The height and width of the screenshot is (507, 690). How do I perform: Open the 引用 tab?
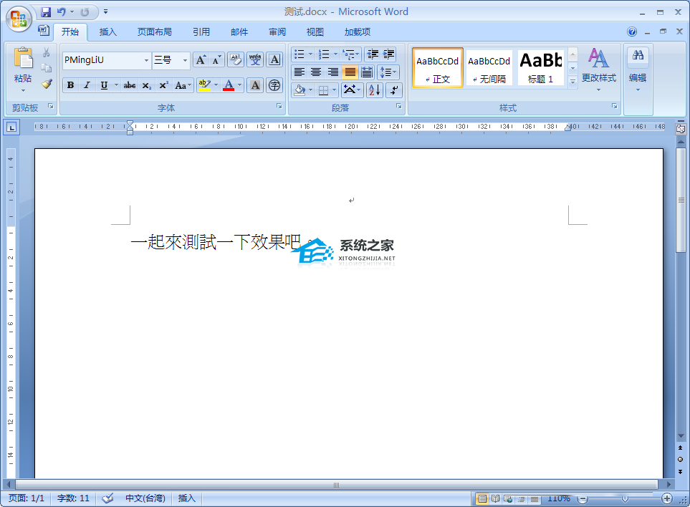tap(201, 32)
